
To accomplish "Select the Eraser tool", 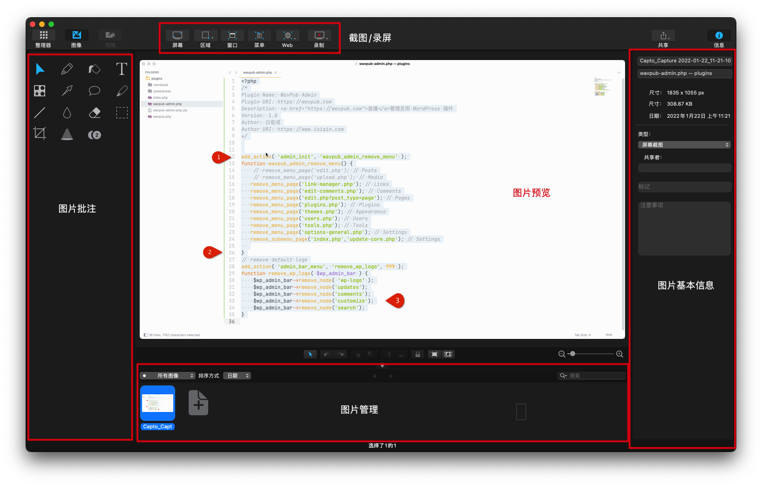I will [x=95, y=113].
